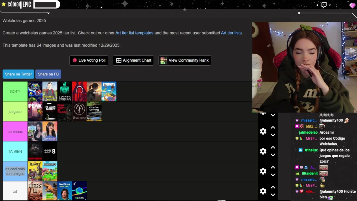Open the Live Voting Poll

[89, 60]
